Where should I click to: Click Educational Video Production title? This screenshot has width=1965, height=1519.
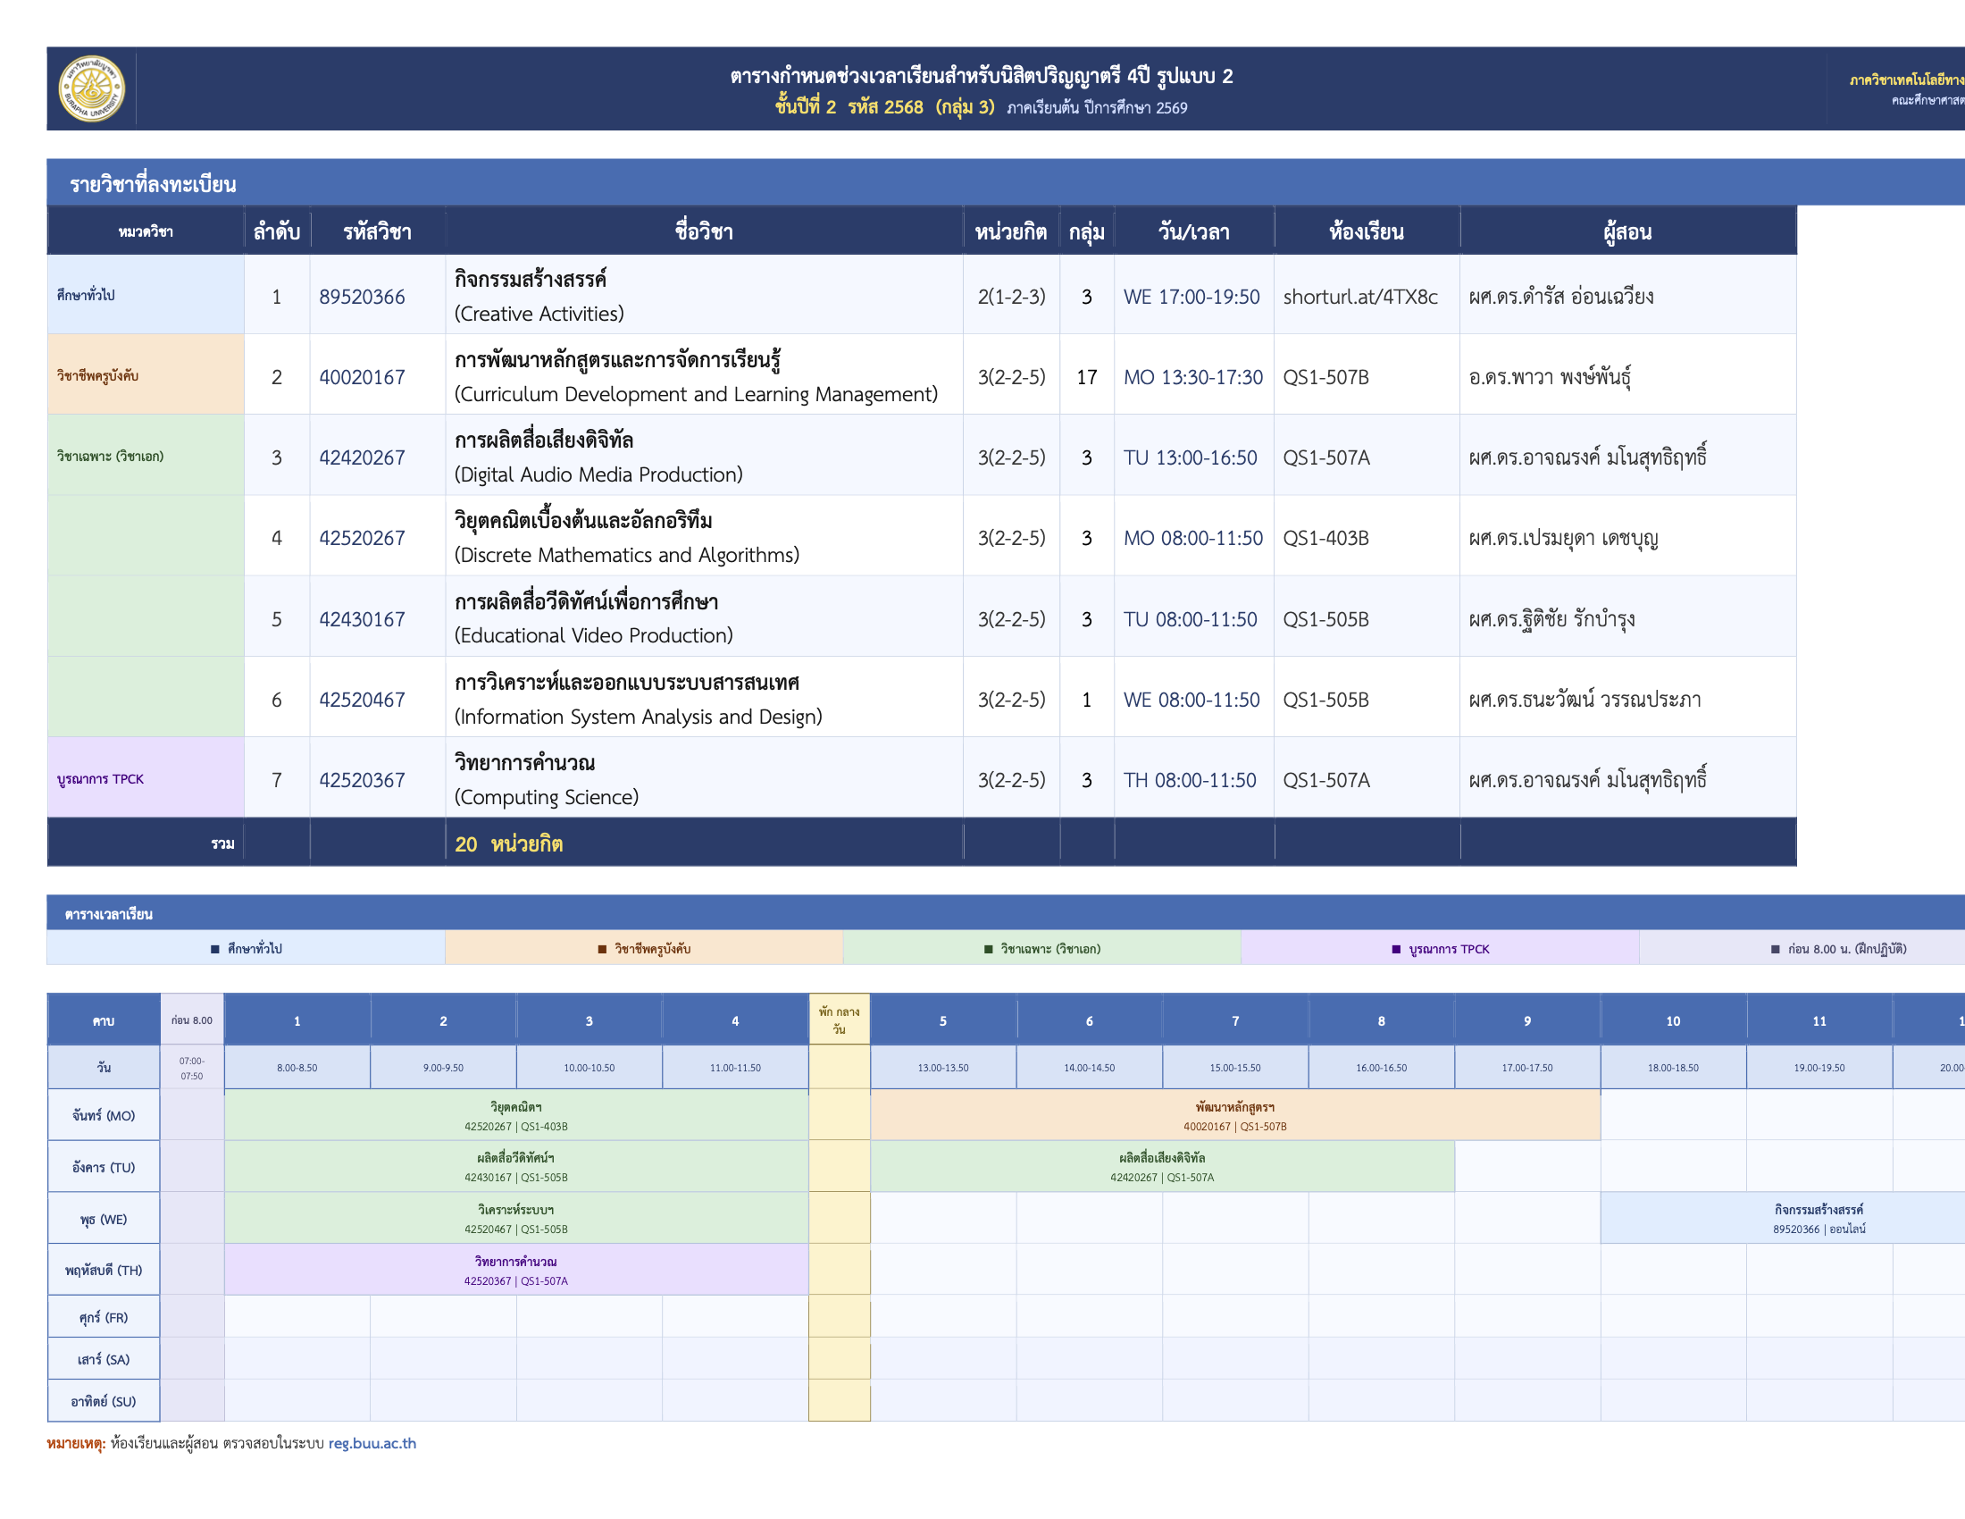click(x=593, y=634)
